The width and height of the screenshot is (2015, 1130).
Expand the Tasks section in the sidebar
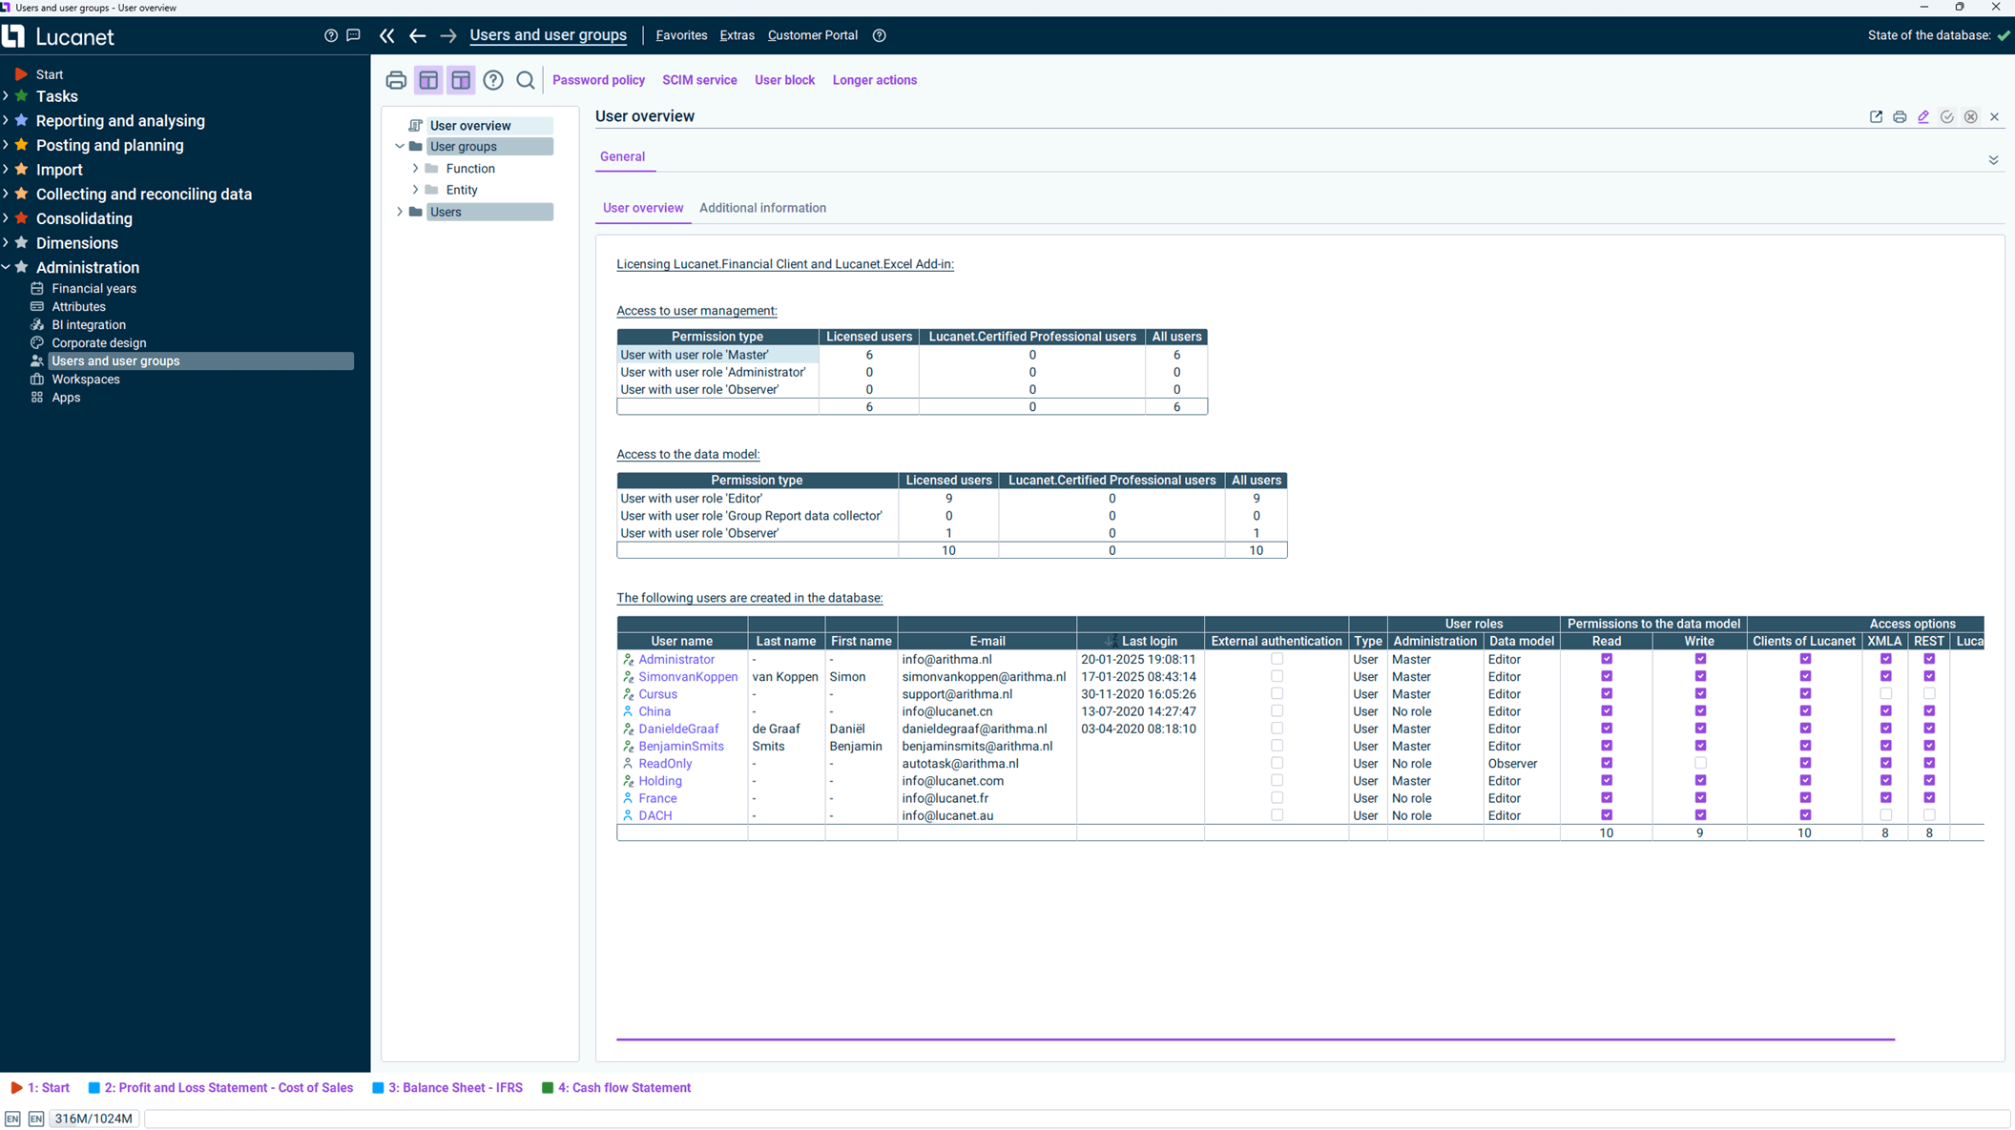[x=6, y=96]
